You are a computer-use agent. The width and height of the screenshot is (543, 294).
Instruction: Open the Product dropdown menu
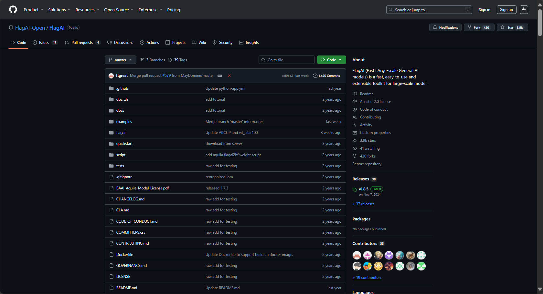[33, 10]
